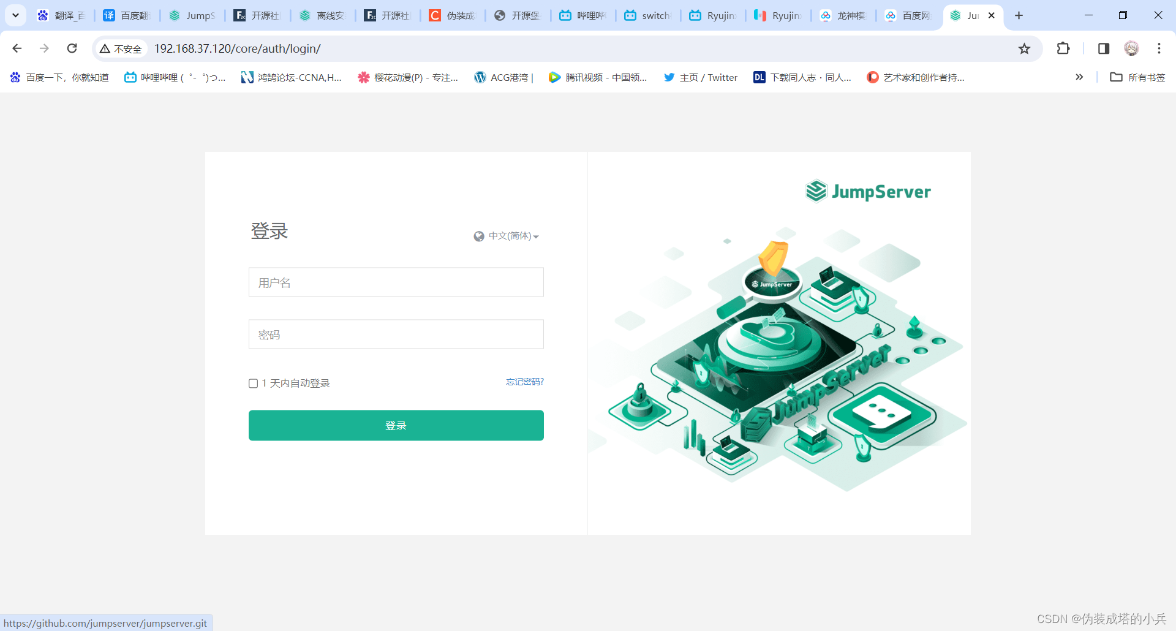The width and height of the screenshot is (1176, 631).
Task: Reload the page with refresh icon
Action: (72, 48)
